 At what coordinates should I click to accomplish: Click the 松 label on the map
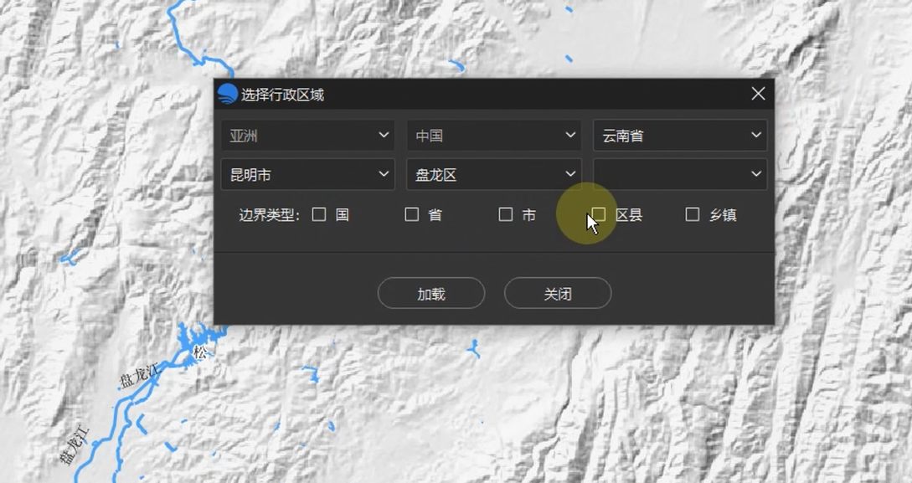200,352
